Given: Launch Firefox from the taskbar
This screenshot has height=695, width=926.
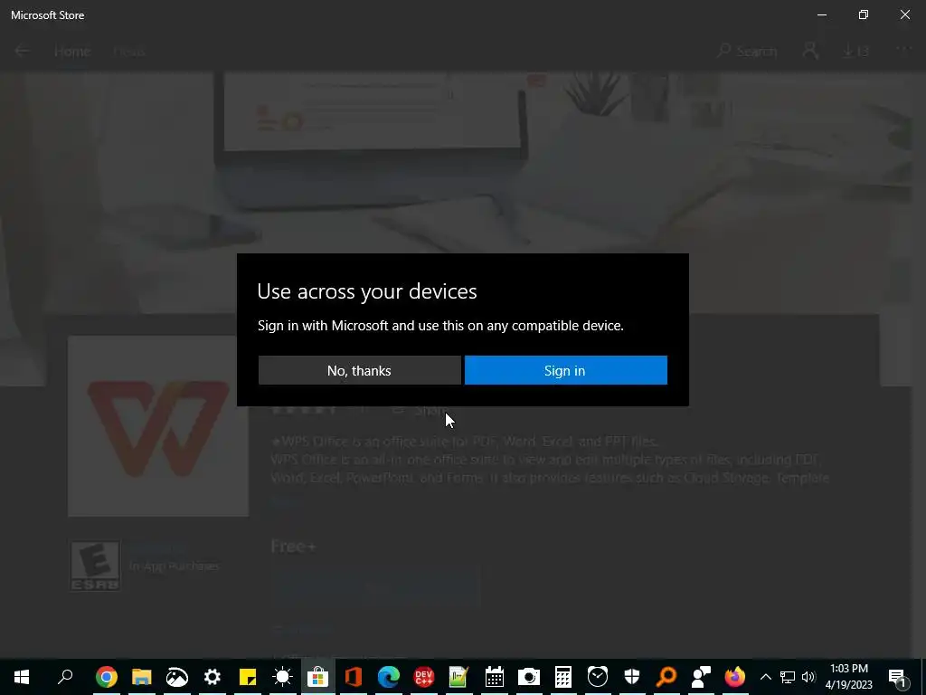Looking at the screenshot, I should coord(735,677).
